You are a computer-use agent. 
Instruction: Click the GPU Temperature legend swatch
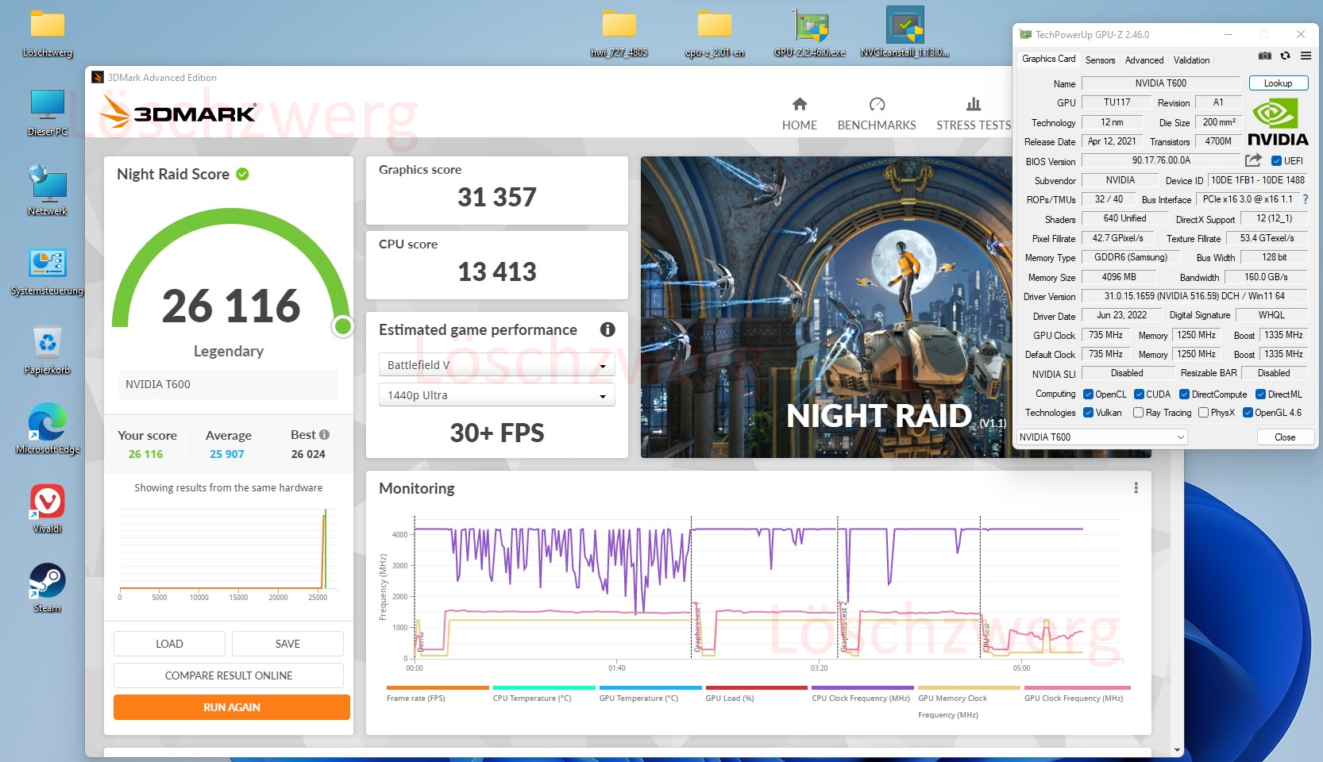[650, 687]
